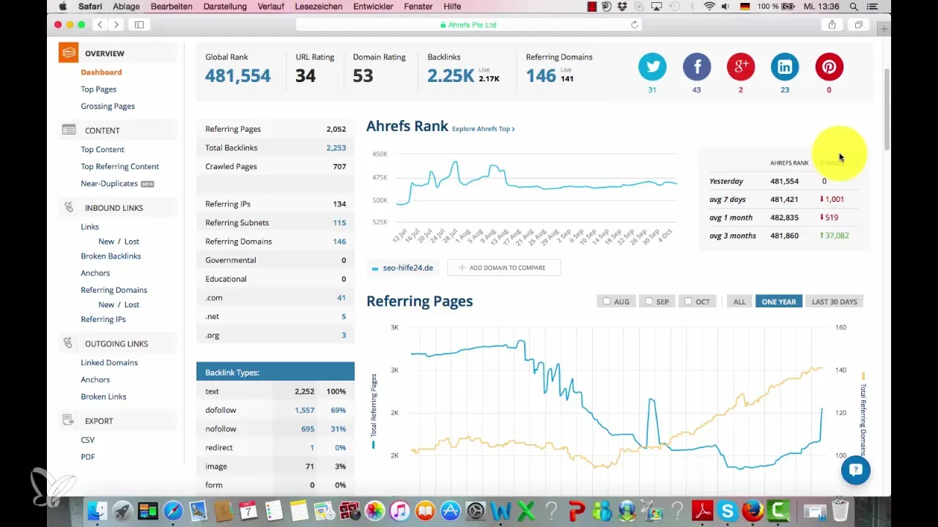Open Top Pages in sidebar
The image size is (938, 527).
click(x=99, y=89)
